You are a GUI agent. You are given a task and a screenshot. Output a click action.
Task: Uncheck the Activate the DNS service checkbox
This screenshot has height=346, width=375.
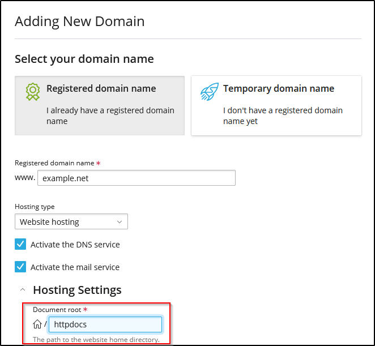(20, 244)
